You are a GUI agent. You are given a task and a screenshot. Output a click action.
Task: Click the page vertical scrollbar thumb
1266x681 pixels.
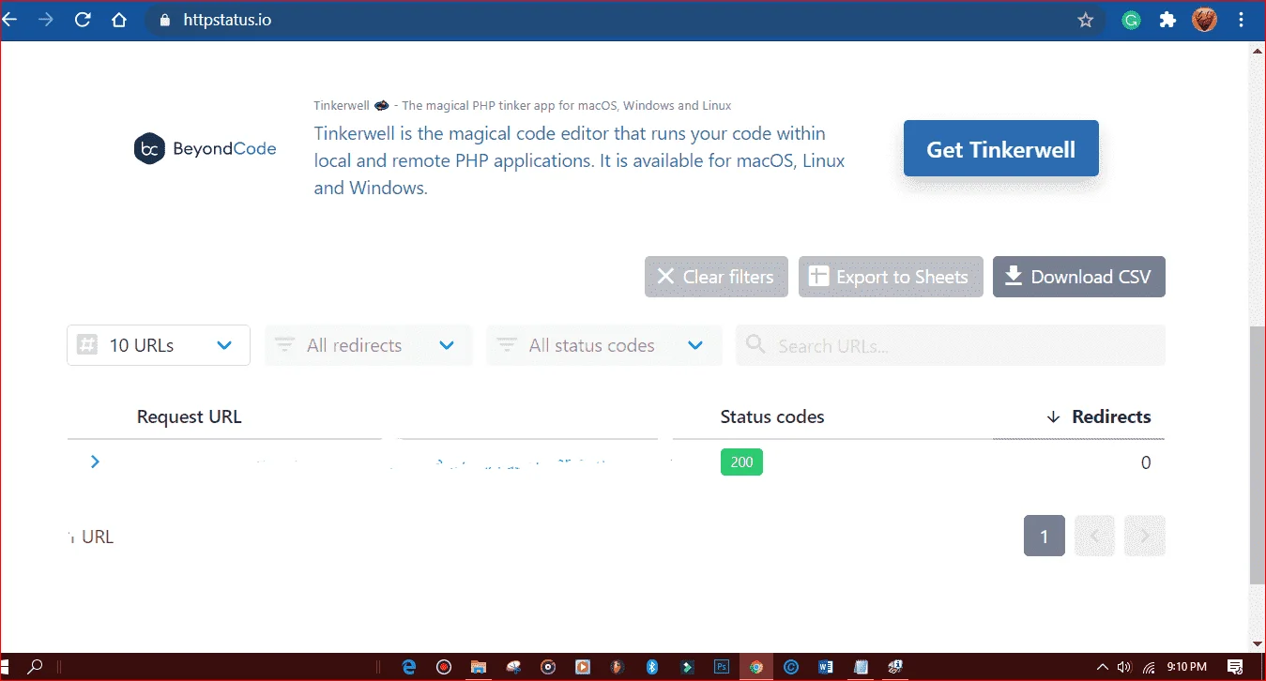pyautogui.click(x=1258, y=455)
